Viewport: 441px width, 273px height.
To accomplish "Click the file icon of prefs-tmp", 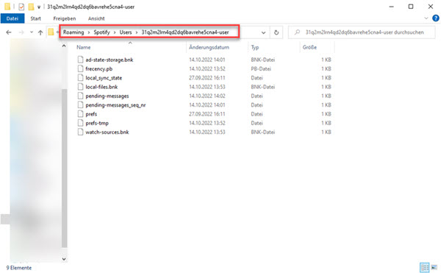I will click(x=80, y=122).
